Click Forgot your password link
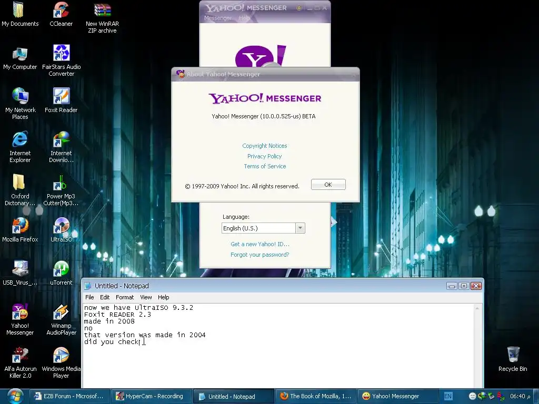 tap(259, 255)
